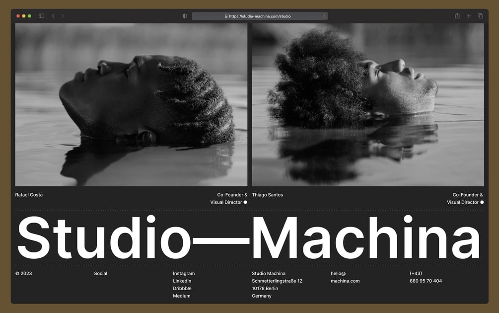499x313 pixels.
Task: Click the Germany text in the footer
Action: (262, 296)
